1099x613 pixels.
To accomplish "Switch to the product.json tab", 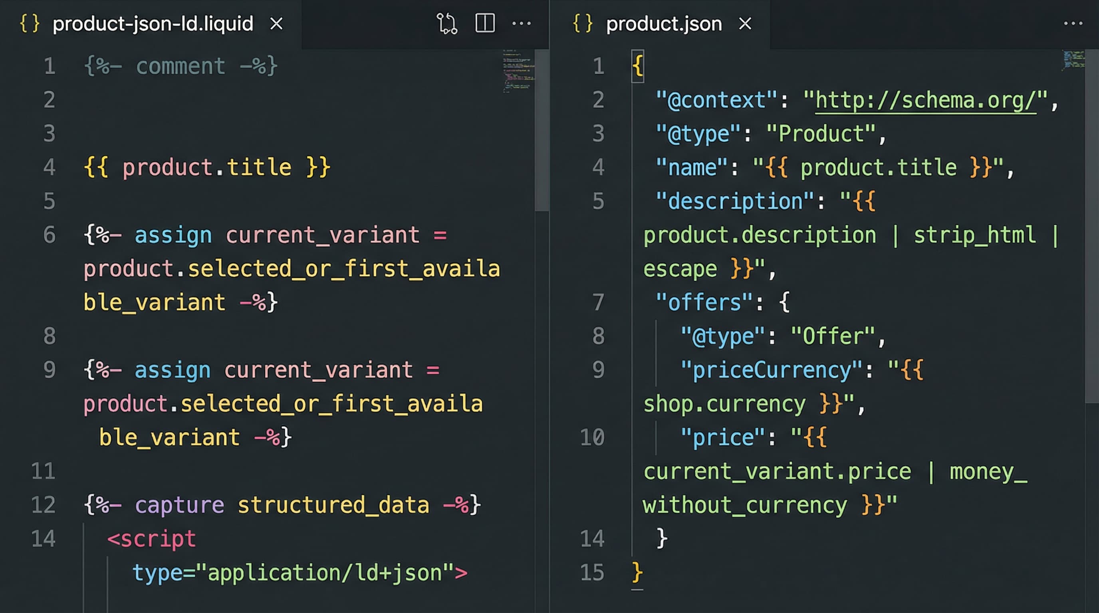I will [664, 24].
